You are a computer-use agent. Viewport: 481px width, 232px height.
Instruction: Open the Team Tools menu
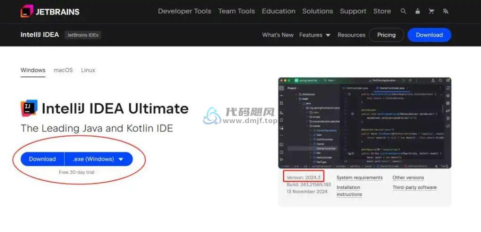click(x=237, y=11)
